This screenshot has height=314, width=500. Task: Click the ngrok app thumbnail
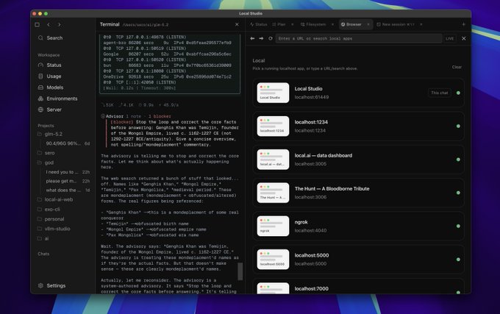(273, 226)
